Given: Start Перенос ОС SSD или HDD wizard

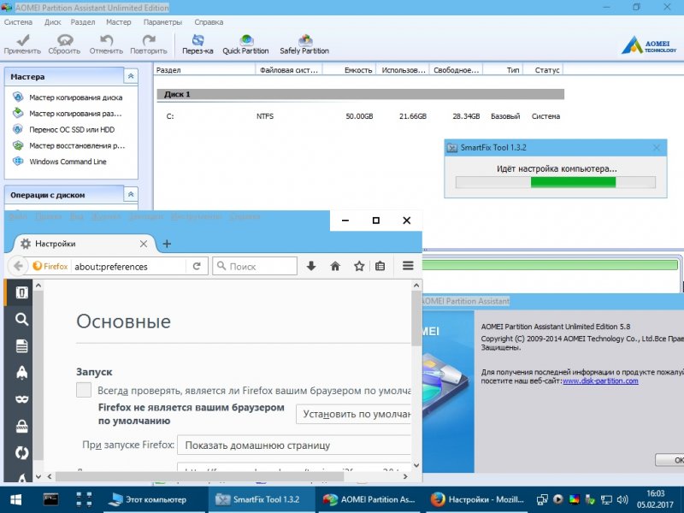Looking at the screenshot, I should pyautogui.click(x=72, y=130).
